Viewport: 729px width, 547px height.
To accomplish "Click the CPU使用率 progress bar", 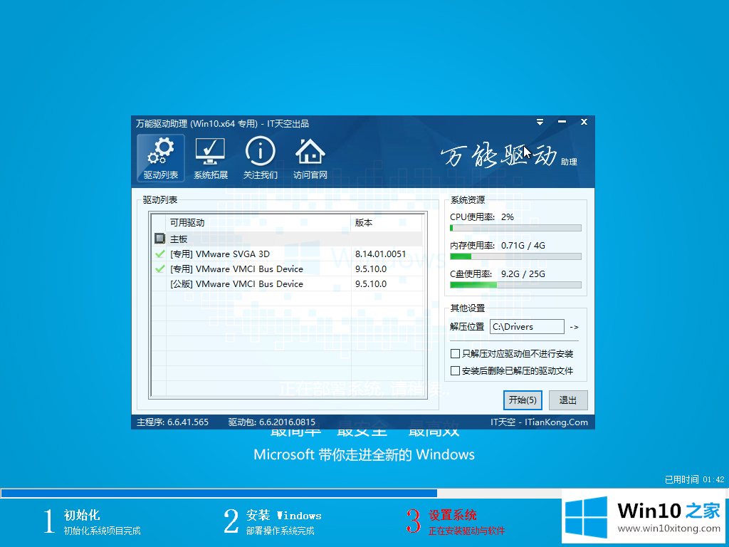I will click(x=515, y=228).
